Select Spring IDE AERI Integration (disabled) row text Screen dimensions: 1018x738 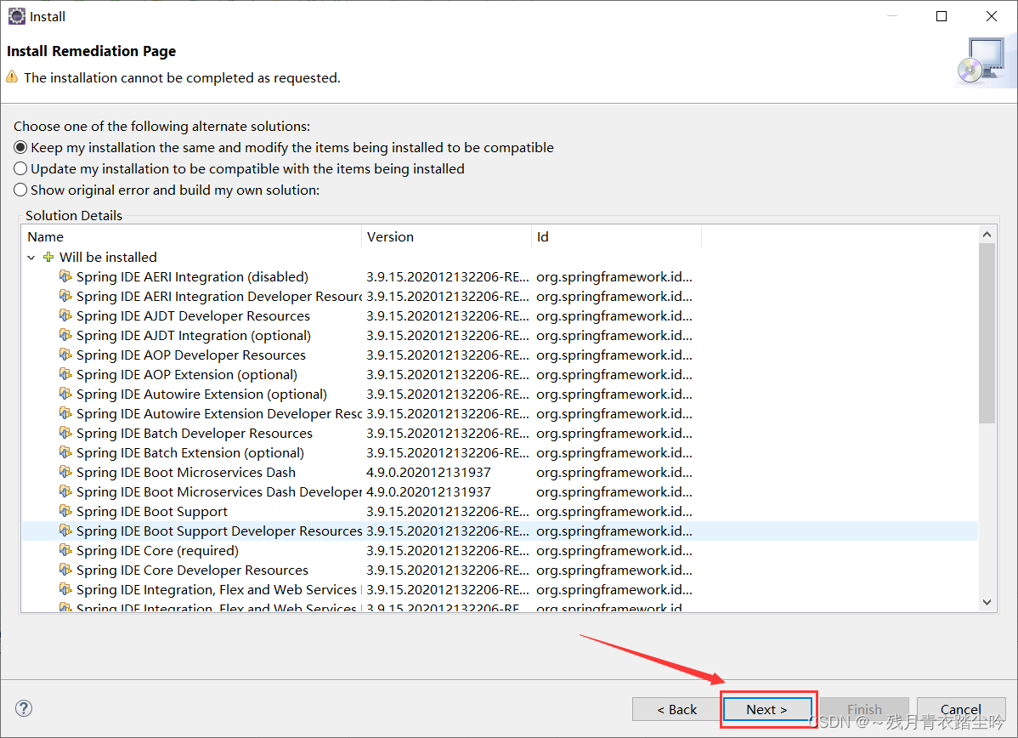coord(192,277)
